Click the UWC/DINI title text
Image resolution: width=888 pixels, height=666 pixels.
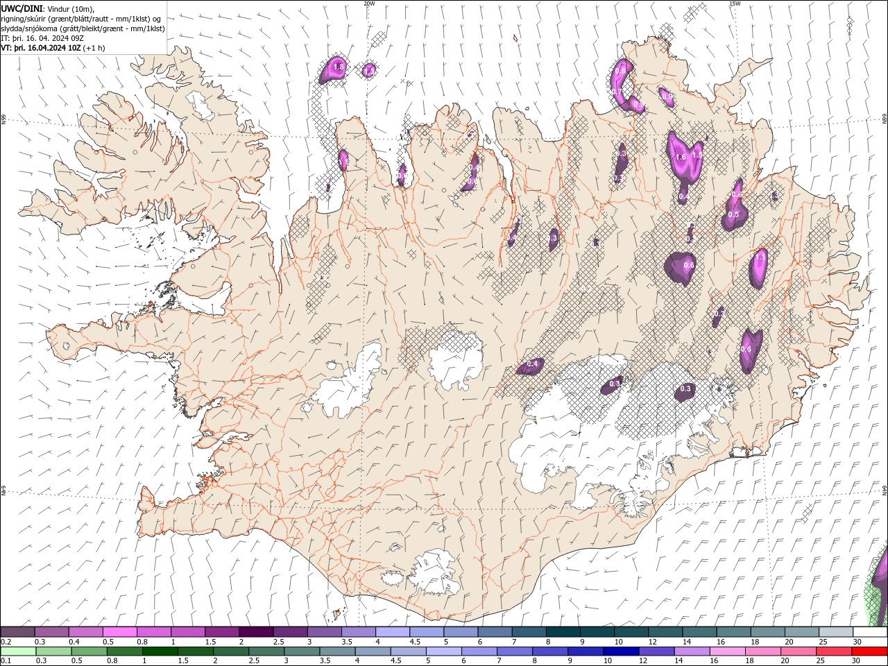click(22, 8)
